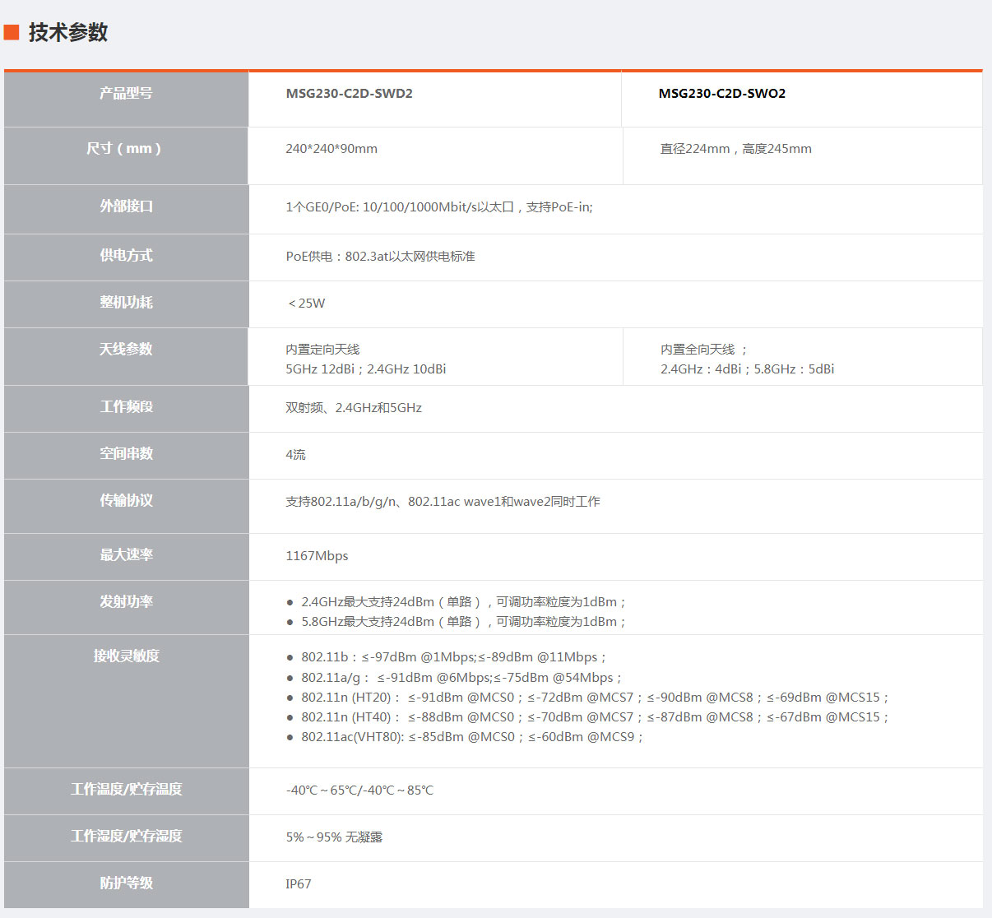Click the IP67 protection rating value
Screen dimensions: 992x918
299,884
